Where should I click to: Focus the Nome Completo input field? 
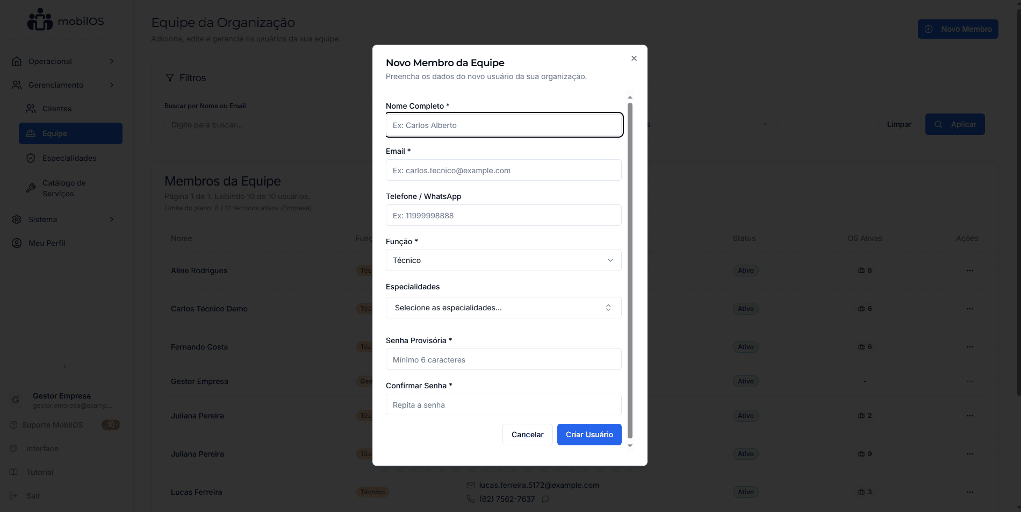(503, 125)
